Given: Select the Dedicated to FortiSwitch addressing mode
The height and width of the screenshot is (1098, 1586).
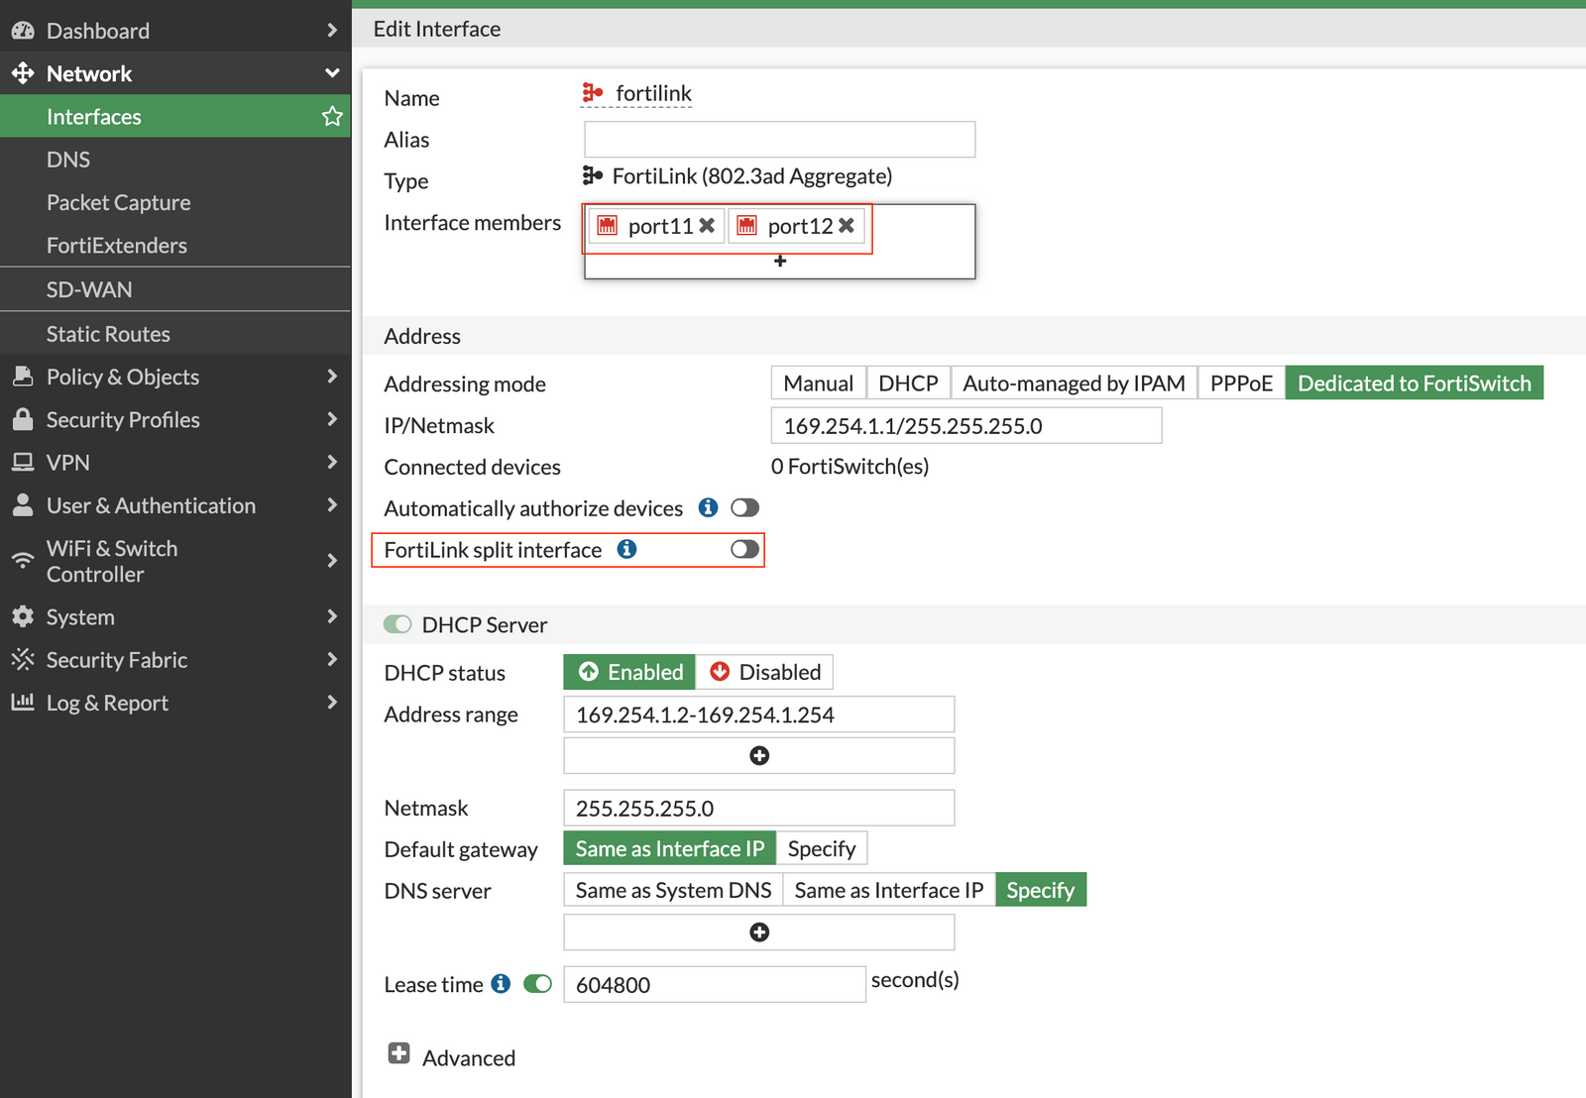Looking at the screenshot, I should click(x=1415, y=383).
